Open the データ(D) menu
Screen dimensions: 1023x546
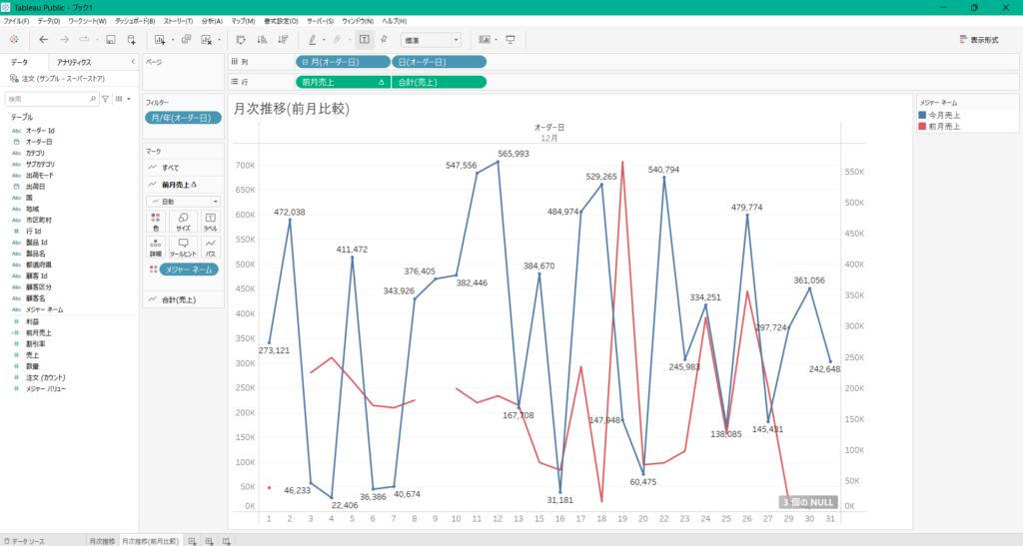48,21
